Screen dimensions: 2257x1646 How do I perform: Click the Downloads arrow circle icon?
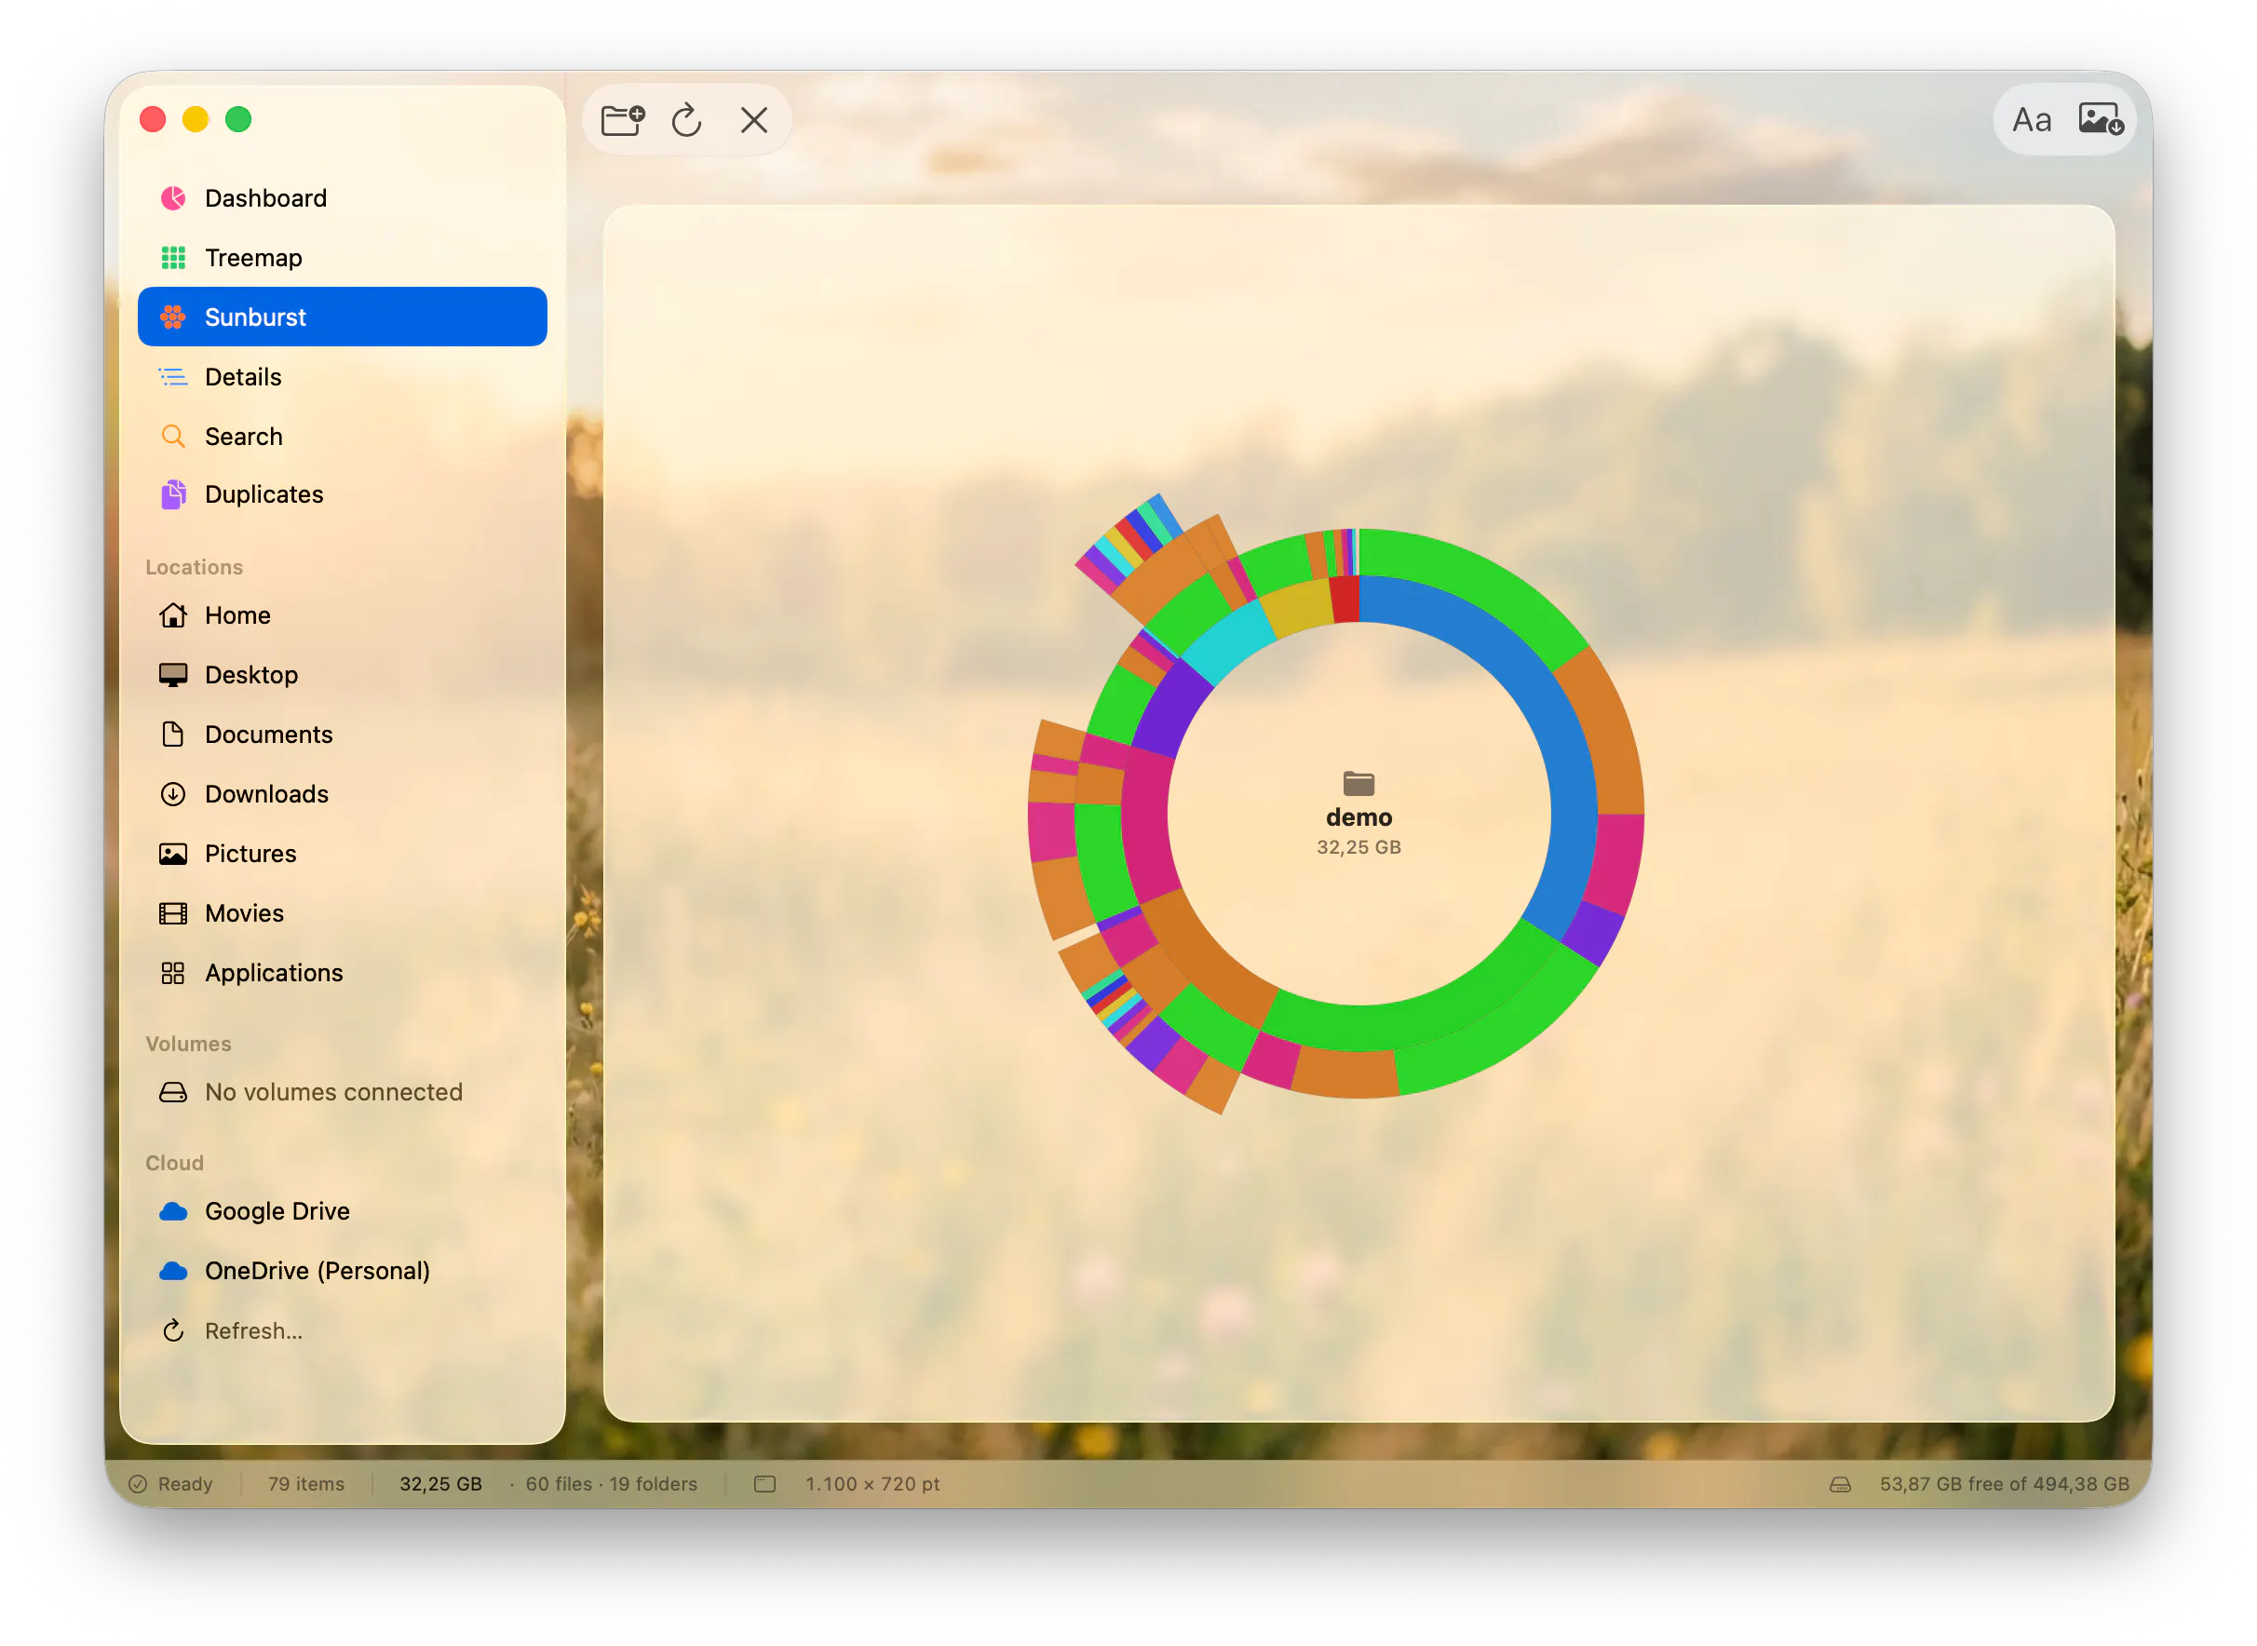click(173, 795)
